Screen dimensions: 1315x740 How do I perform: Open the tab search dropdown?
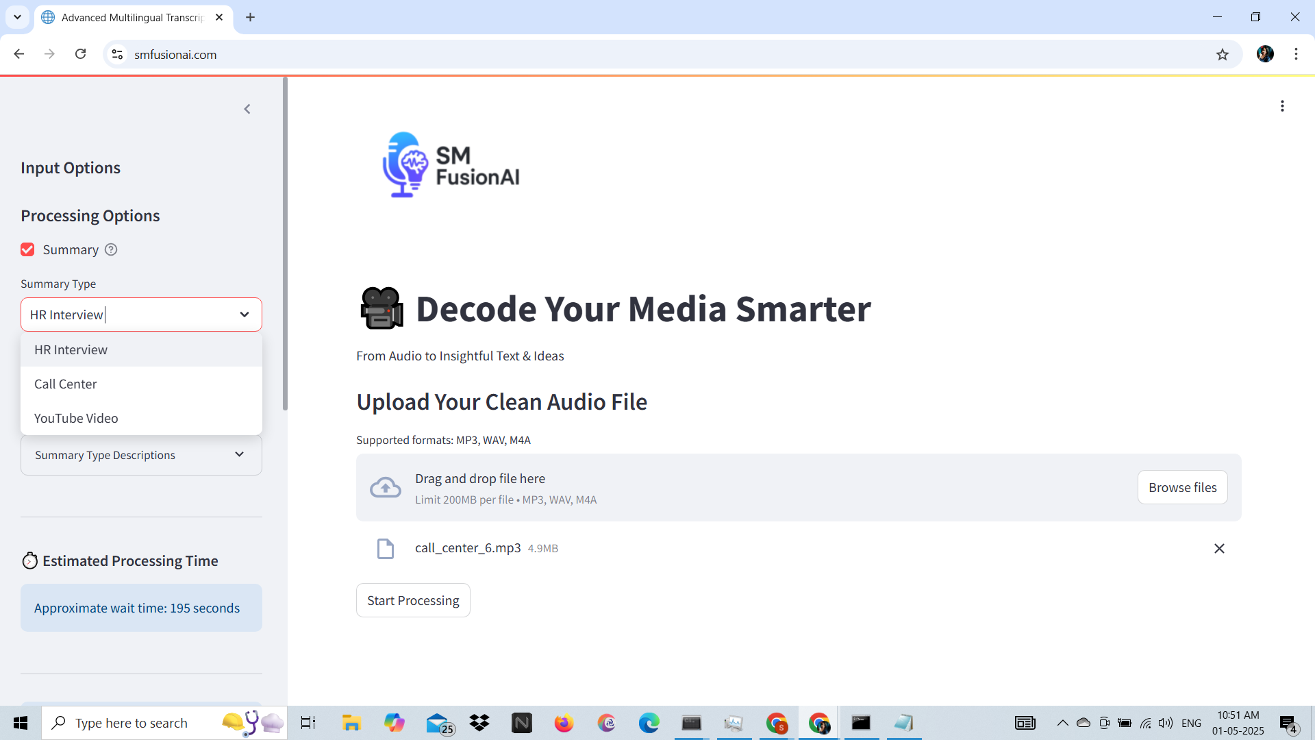click(x=17, y=17)
